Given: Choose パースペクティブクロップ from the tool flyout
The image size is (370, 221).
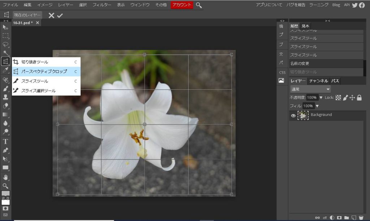Looking at the screenshot, I should tap(44, 71).
